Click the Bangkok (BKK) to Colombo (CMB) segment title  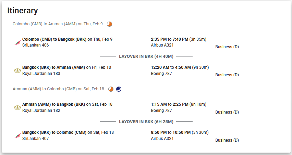[x=54, y=132]
